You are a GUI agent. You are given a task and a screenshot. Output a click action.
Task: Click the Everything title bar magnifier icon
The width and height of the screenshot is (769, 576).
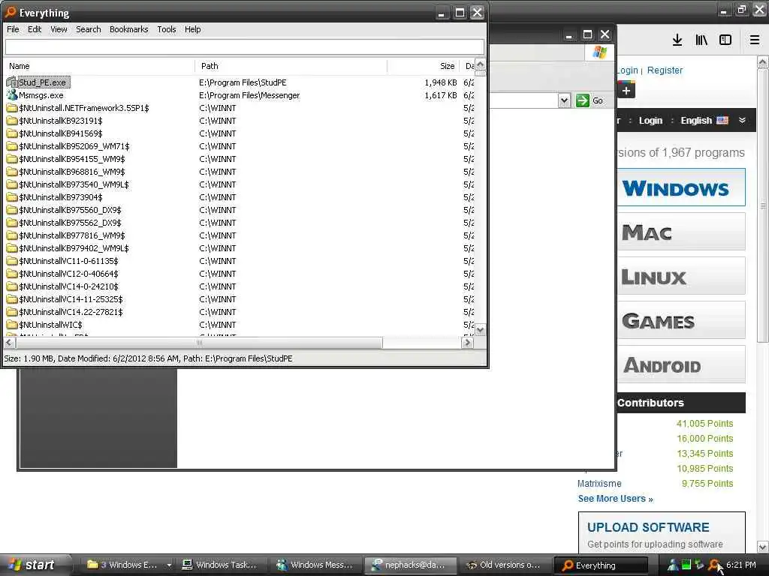[11, 12]
